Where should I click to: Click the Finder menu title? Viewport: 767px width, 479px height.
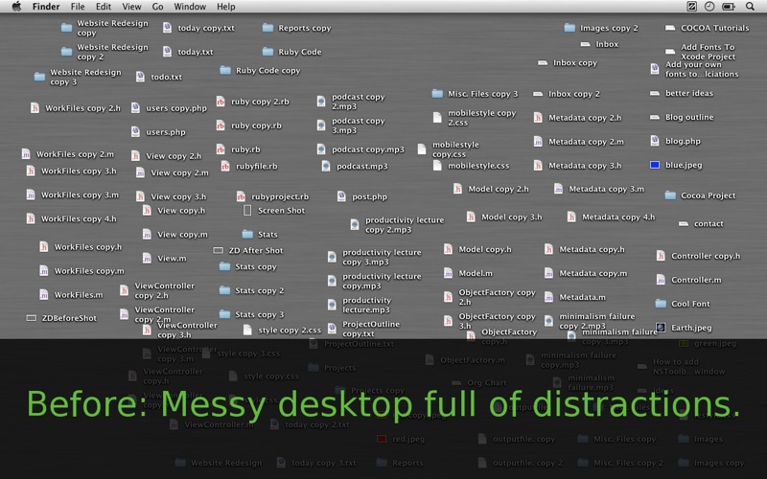(x=45, y=7)
